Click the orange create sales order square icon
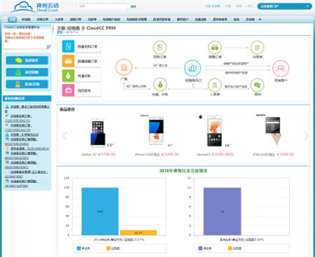The height and width of the screenshot is (257, 315). coord(68,61)
